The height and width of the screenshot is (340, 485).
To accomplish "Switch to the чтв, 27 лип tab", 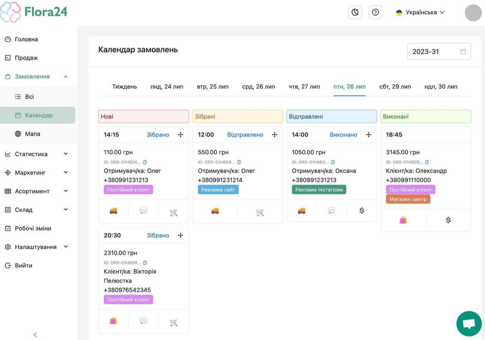I will pos(304,87).
